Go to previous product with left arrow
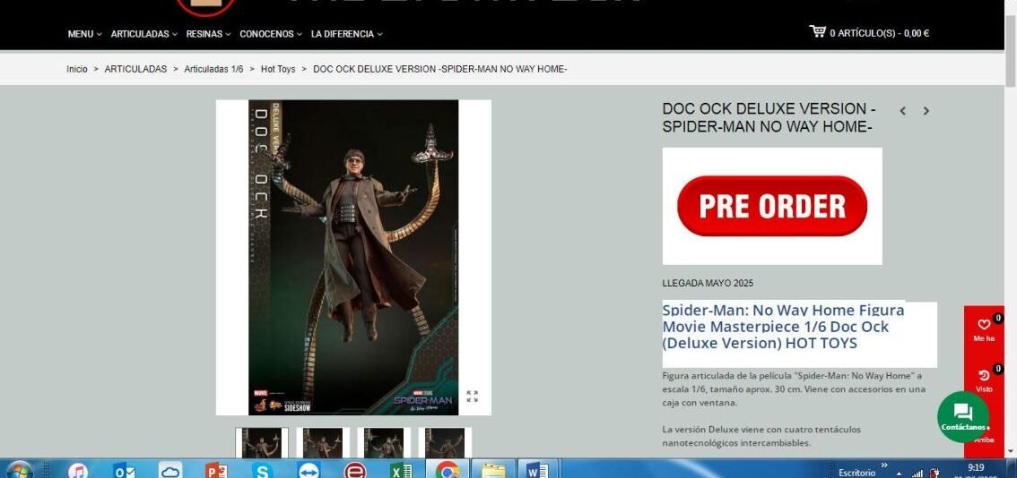The image size is (1017, 478). coord(902,111)
